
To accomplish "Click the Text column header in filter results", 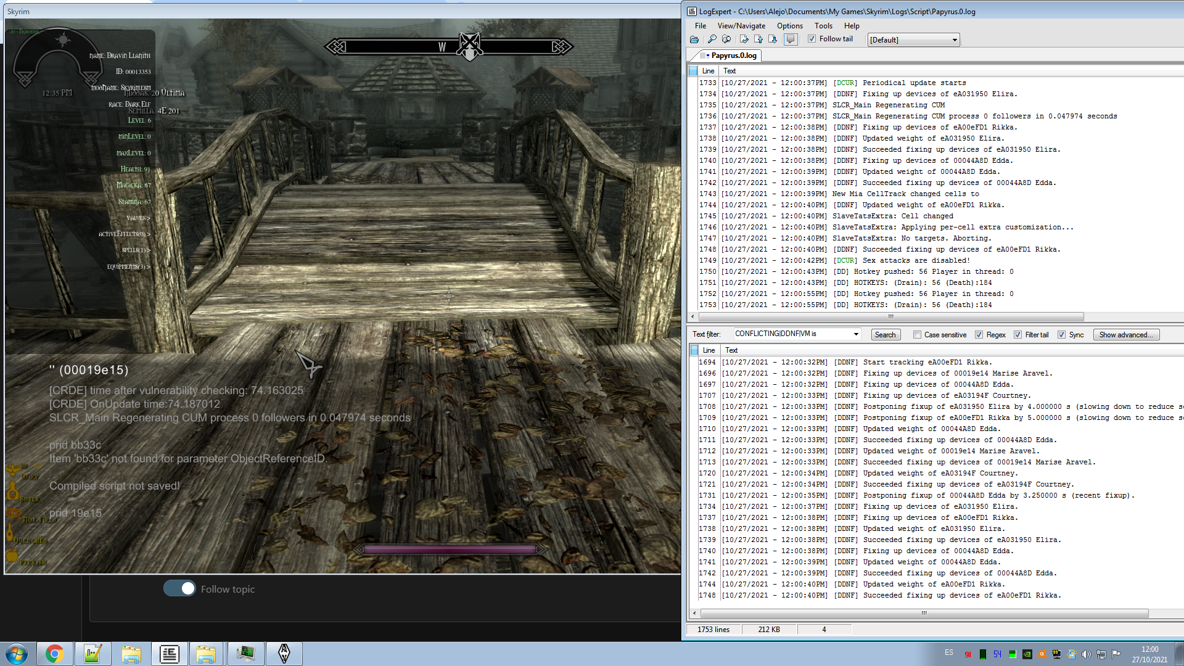I will tap(731, 350).
